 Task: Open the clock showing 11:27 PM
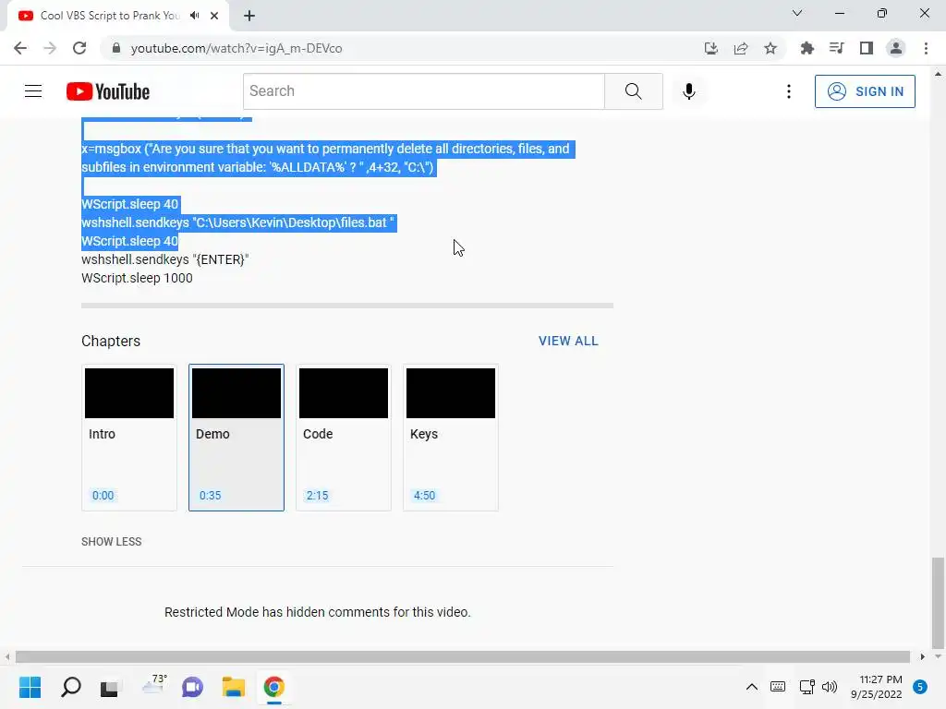[x=877, y=687]
